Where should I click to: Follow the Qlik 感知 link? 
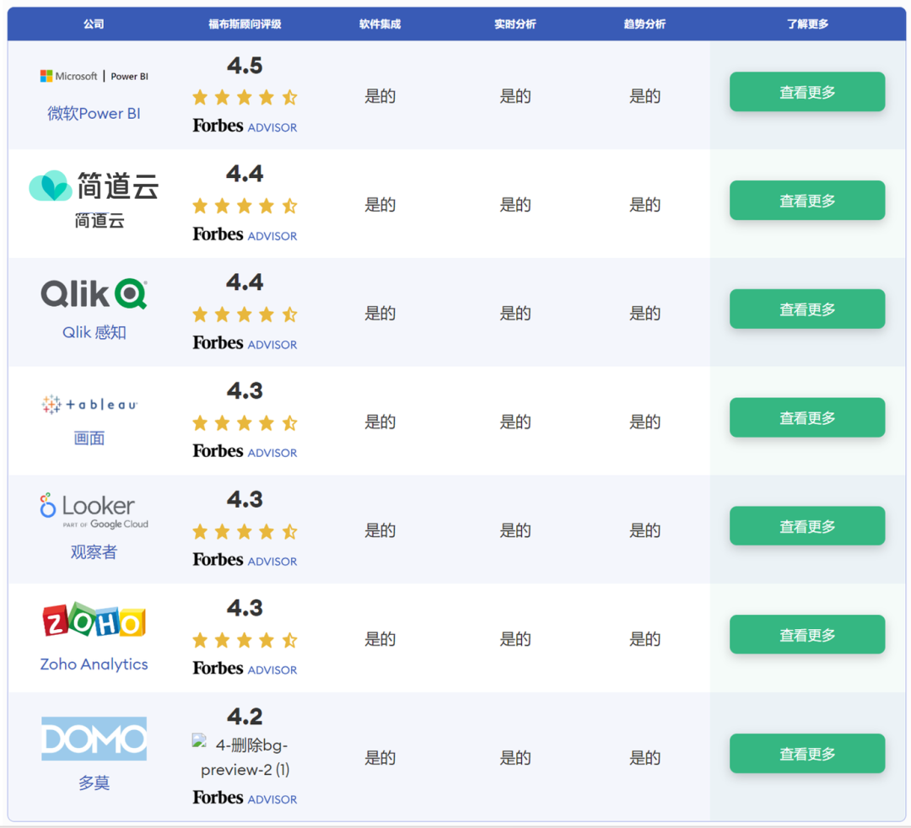pyautogui.click(x=94, y=332)
